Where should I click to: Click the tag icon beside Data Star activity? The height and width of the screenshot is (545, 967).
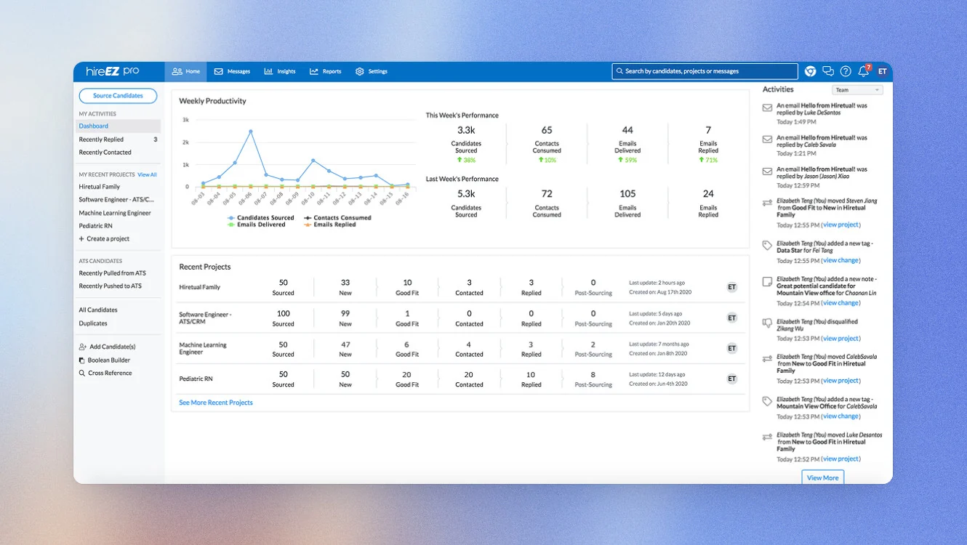click(x=767, y=246)
